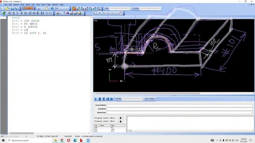The image size is (255, 143).
Task: Click the M98 subprogram icon
Action: click(x=72, y=13)
